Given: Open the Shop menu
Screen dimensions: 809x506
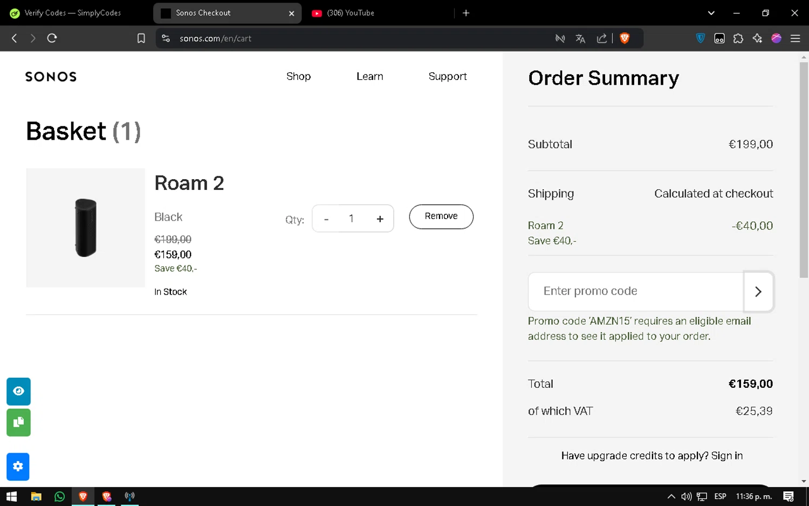Looking at the screenshot, I should [x=299, y=77].
